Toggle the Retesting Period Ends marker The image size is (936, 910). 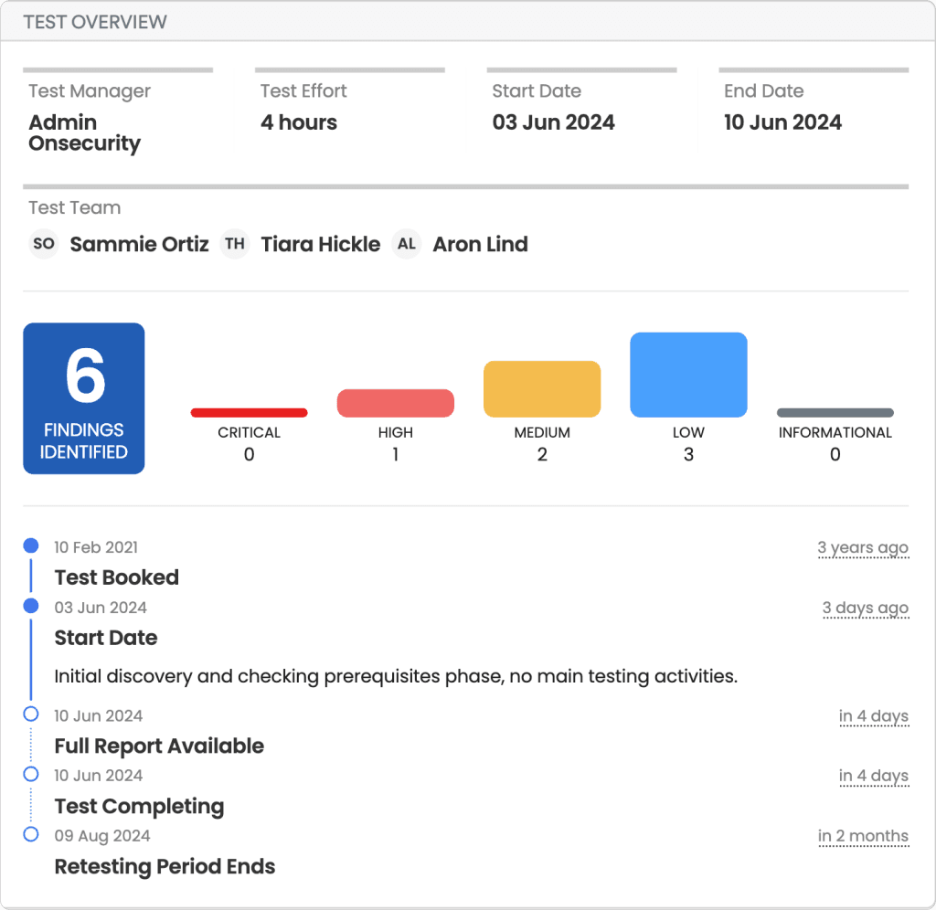(31, 834)
